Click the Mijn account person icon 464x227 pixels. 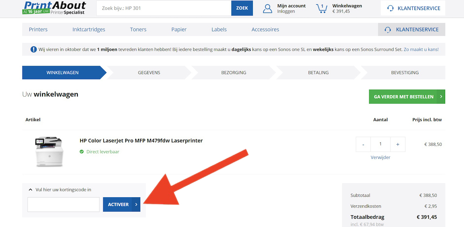pyautogui.click(x=268, y=8)
